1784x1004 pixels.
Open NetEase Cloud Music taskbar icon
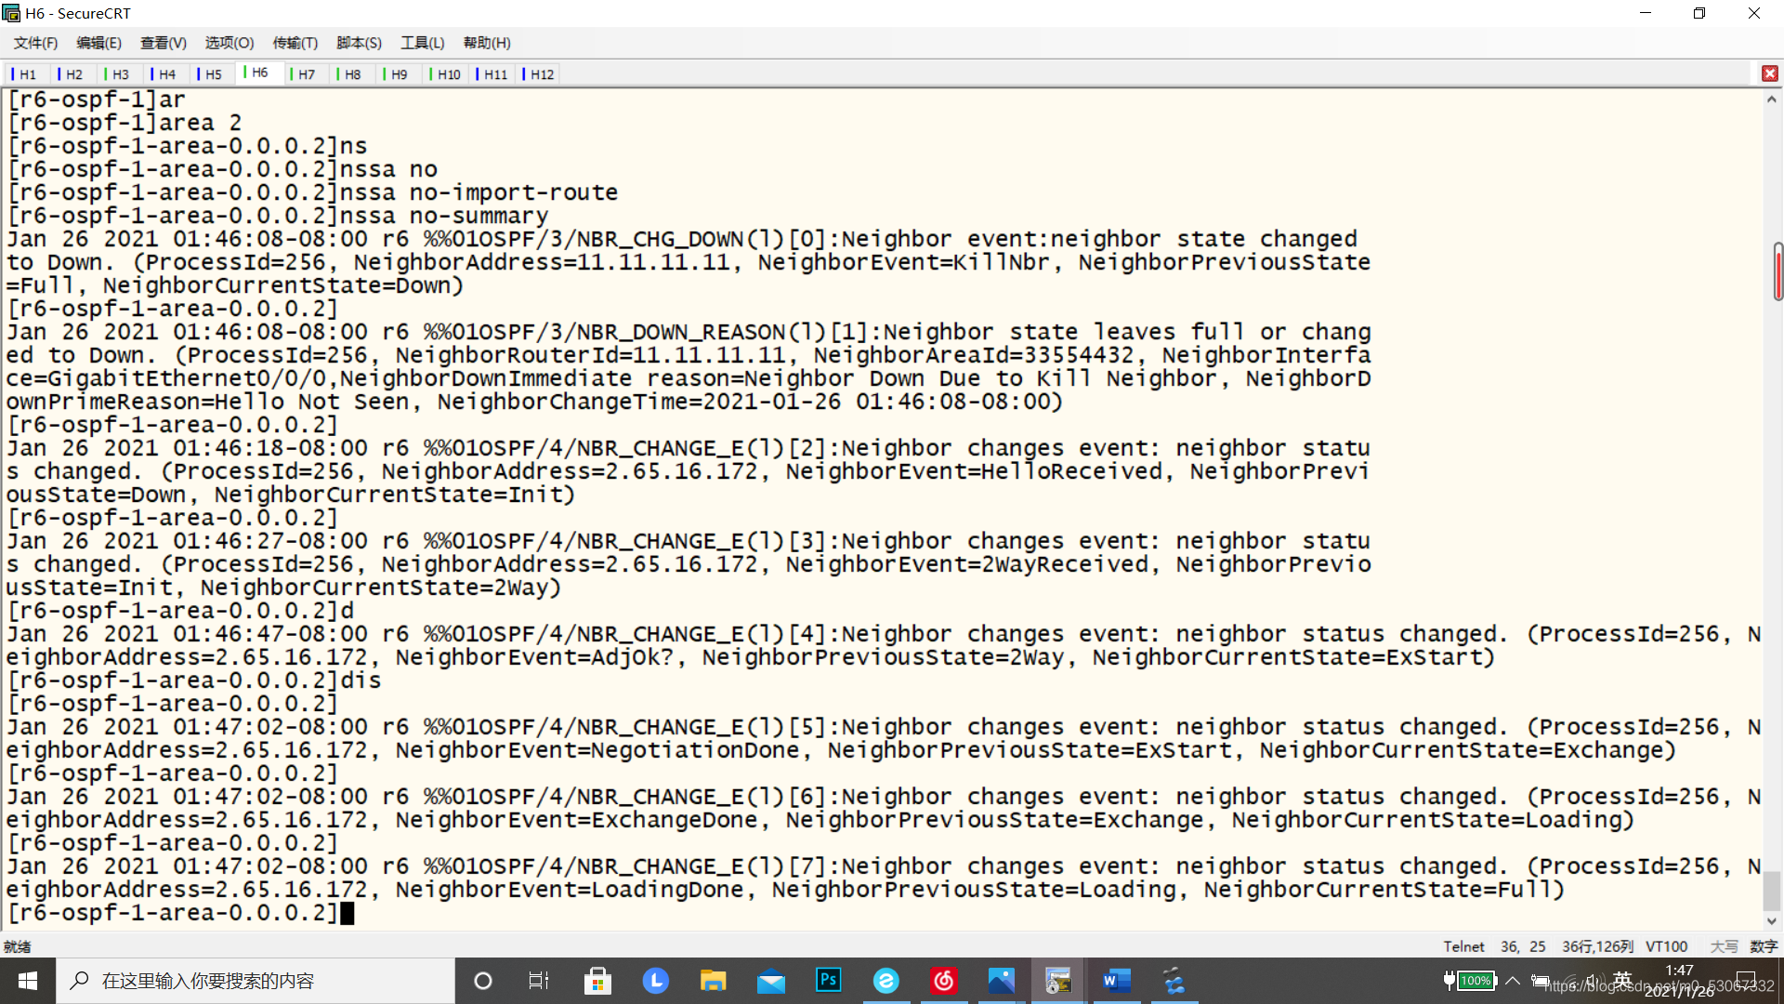(943, 980)
